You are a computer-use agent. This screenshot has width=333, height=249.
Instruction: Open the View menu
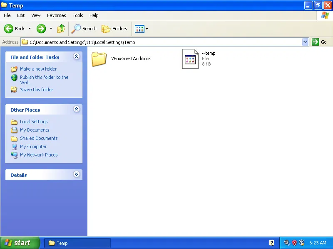pyautogui.click(x=36, y=15)
